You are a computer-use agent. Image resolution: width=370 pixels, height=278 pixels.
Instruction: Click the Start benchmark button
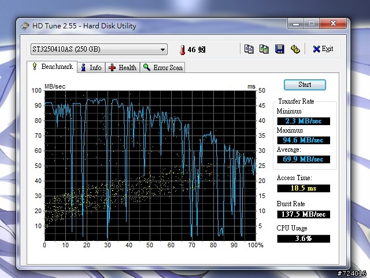[x=305, y=85]
